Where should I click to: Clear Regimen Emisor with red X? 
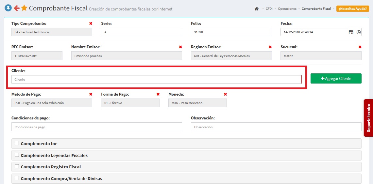click(270, 47)
